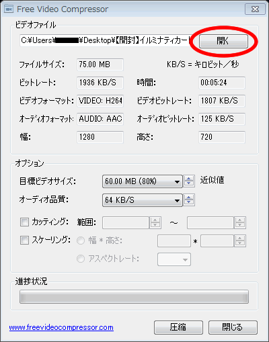Click the Free Video Compressor title bar icon
269x342 pixels.
(x=9, y=9)
